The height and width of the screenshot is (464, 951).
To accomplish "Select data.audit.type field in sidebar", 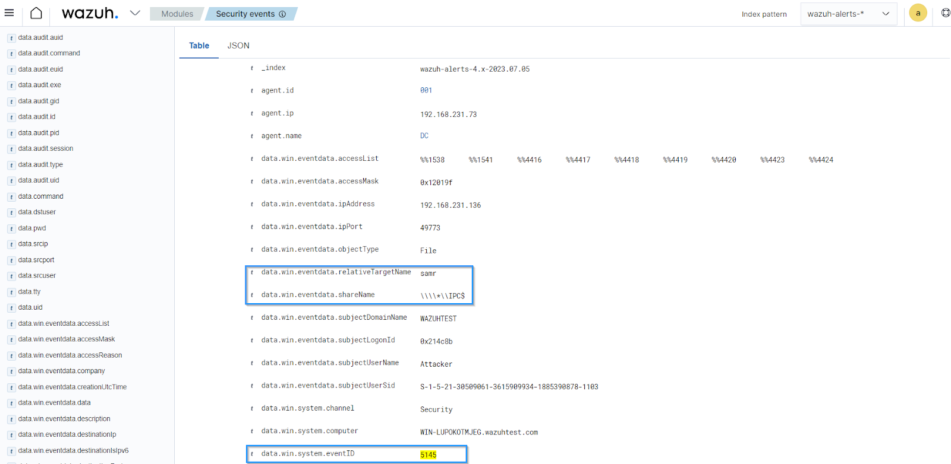I will 40,164.
